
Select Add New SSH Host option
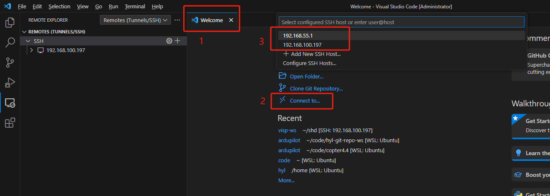pos(402,54)
